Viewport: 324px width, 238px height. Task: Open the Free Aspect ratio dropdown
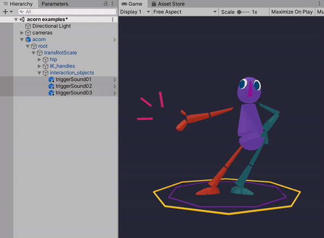185,11
